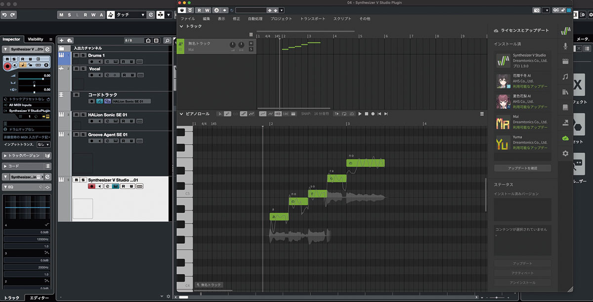593x302 pixels.
Task: Click the アンインストール button
Action: pyautogui.click(x=522, y=283)
